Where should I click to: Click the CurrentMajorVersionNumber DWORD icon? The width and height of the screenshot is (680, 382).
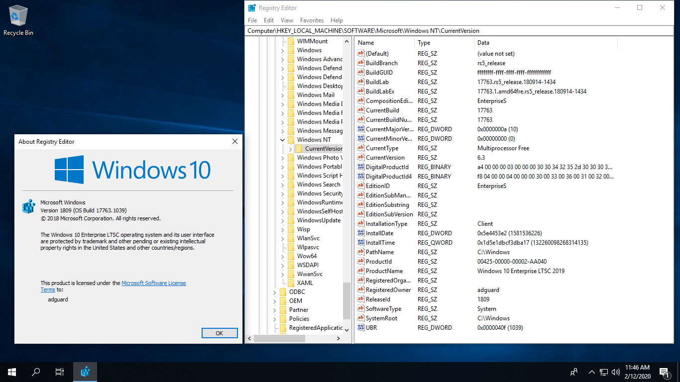click(x=361, y=129)
